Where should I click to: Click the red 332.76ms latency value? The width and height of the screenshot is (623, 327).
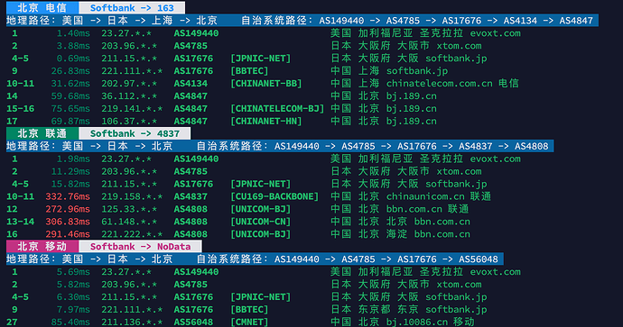(x=68, y=196)
